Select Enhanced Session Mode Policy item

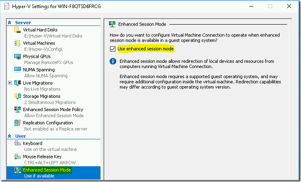click(53, 113)
